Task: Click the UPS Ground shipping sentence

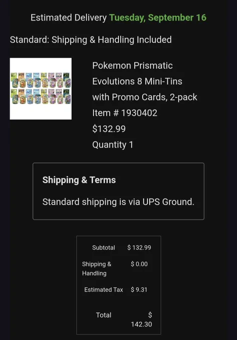Action: (118, 202)
